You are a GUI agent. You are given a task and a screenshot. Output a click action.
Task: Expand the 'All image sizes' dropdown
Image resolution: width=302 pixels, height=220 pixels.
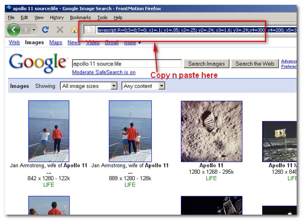[89, 86]
